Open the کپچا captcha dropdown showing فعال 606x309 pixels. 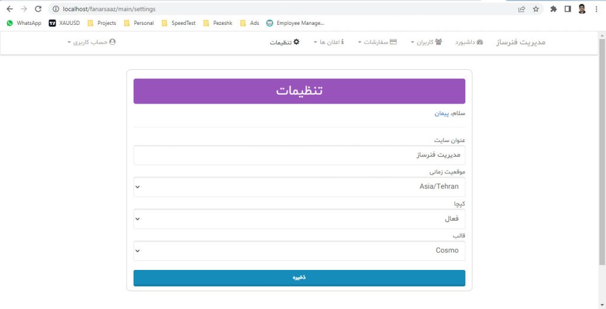tap(299, 219)
